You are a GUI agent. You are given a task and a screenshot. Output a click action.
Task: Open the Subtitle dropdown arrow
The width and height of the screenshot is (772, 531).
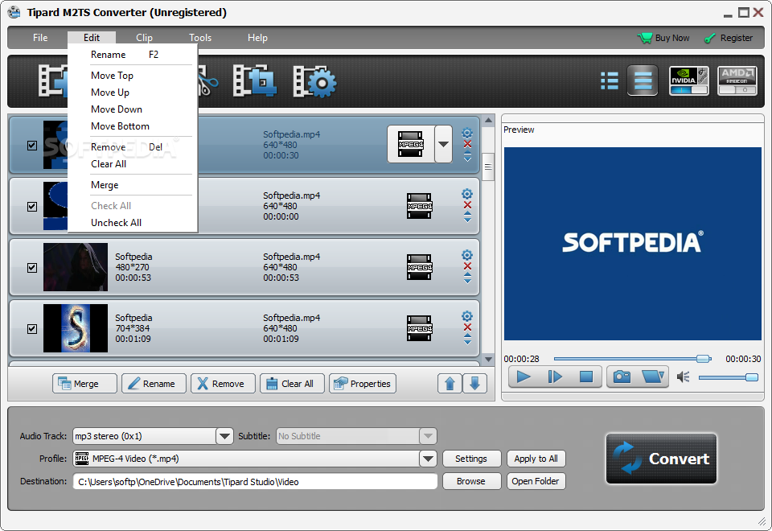(x=428, y=436)
